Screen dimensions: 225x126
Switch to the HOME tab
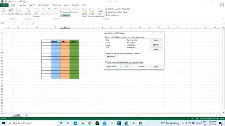pos(13,5)
